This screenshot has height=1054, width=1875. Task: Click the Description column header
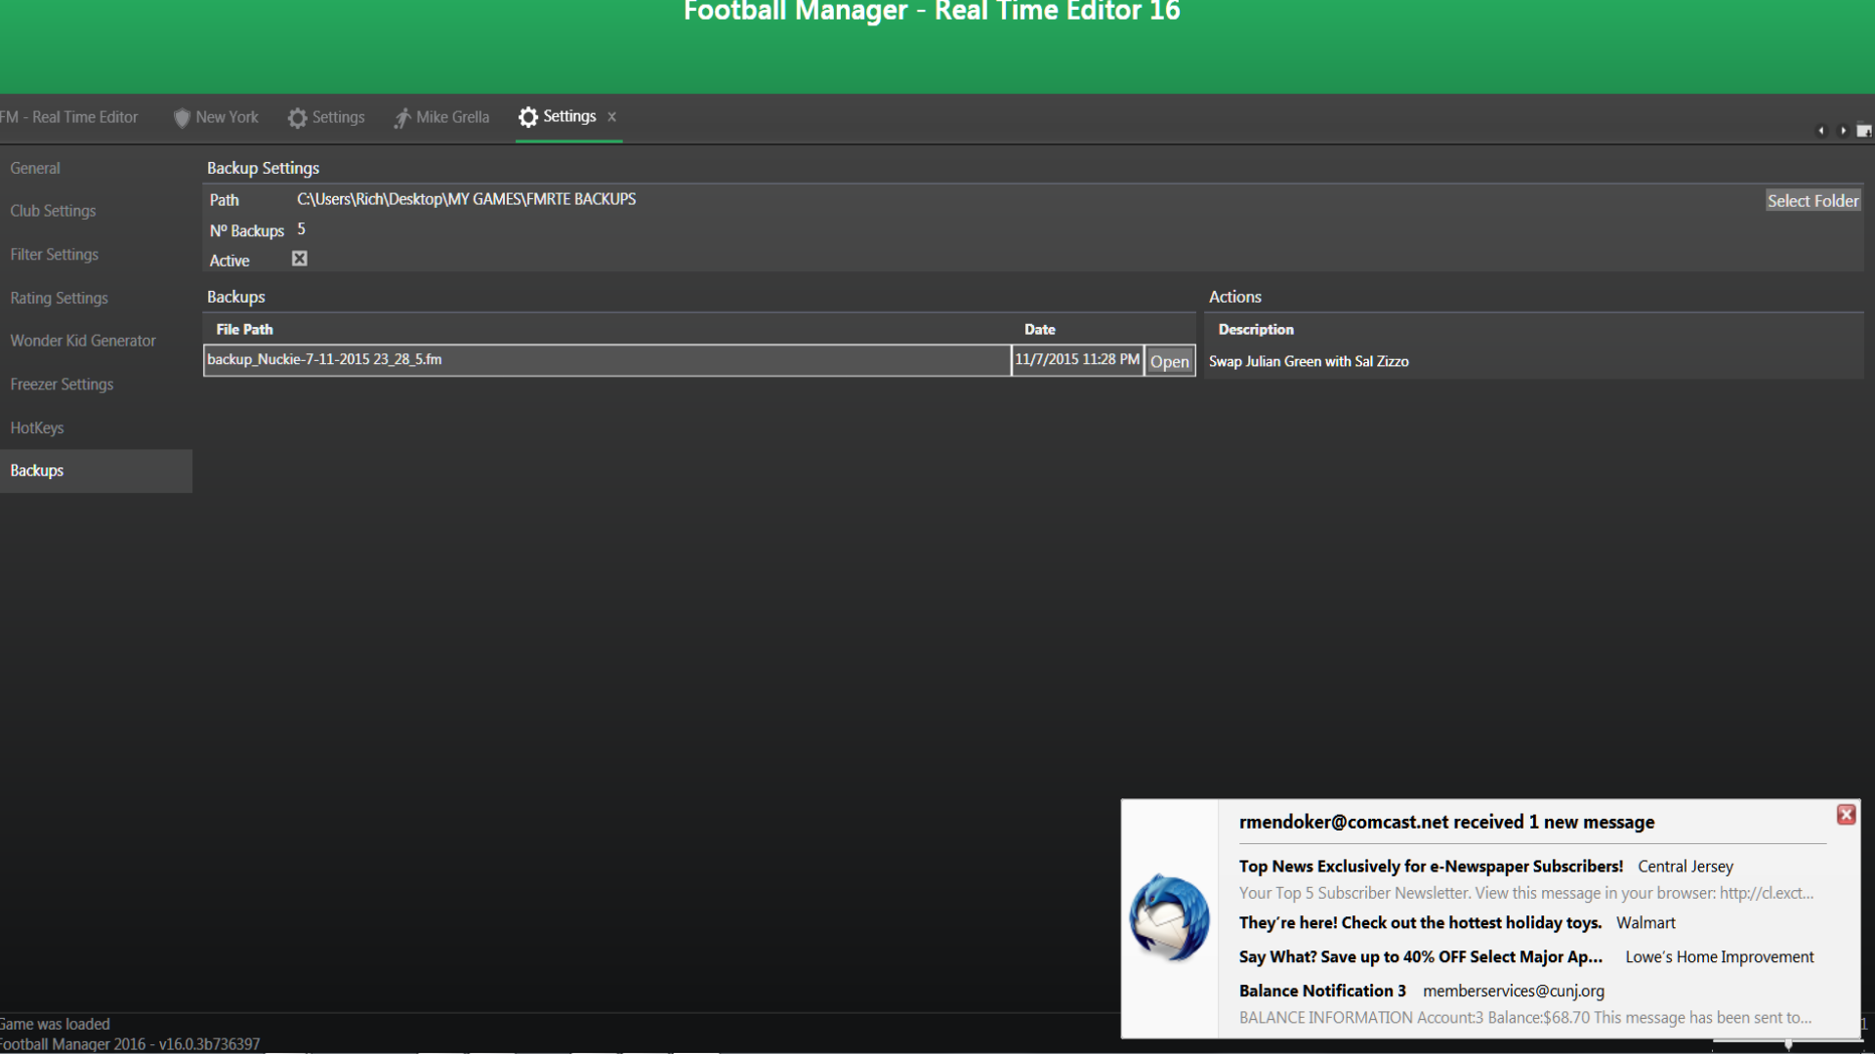pyautogui.click(x=1255, y=329)
